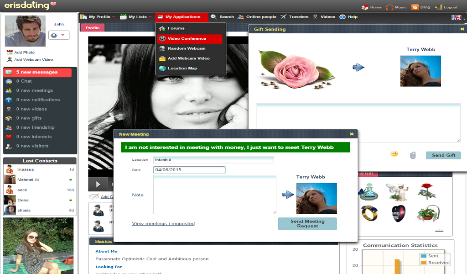Image resolution: width=467 pixels, height=274 pixels.
Task: Open the status dropdown next to John
Action: pos(59,35)
